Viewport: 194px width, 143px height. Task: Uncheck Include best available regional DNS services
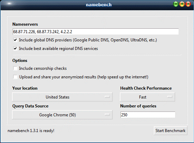(15, 49)
